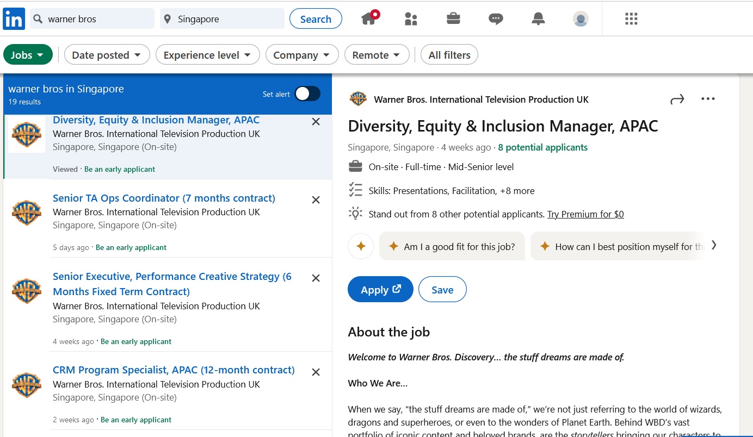753x437 pixels.
Task: Click the 'warner bros' keyword search field
Action: (92, 18)
